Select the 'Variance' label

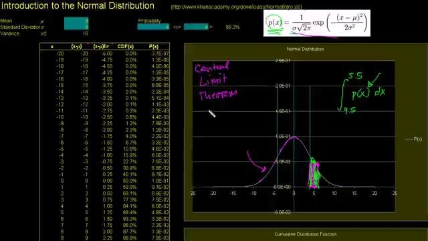click(x=10, y=33)
